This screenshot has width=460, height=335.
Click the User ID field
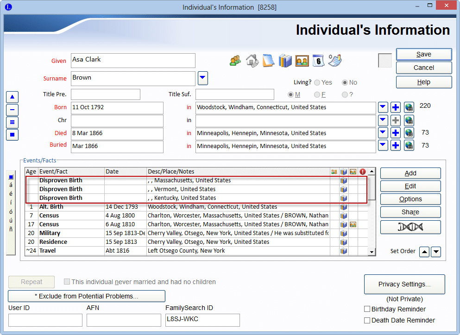coord(45,320)
